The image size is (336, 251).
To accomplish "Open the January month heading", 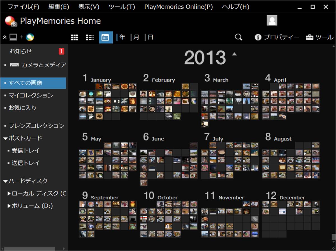I will coord(97,78).
